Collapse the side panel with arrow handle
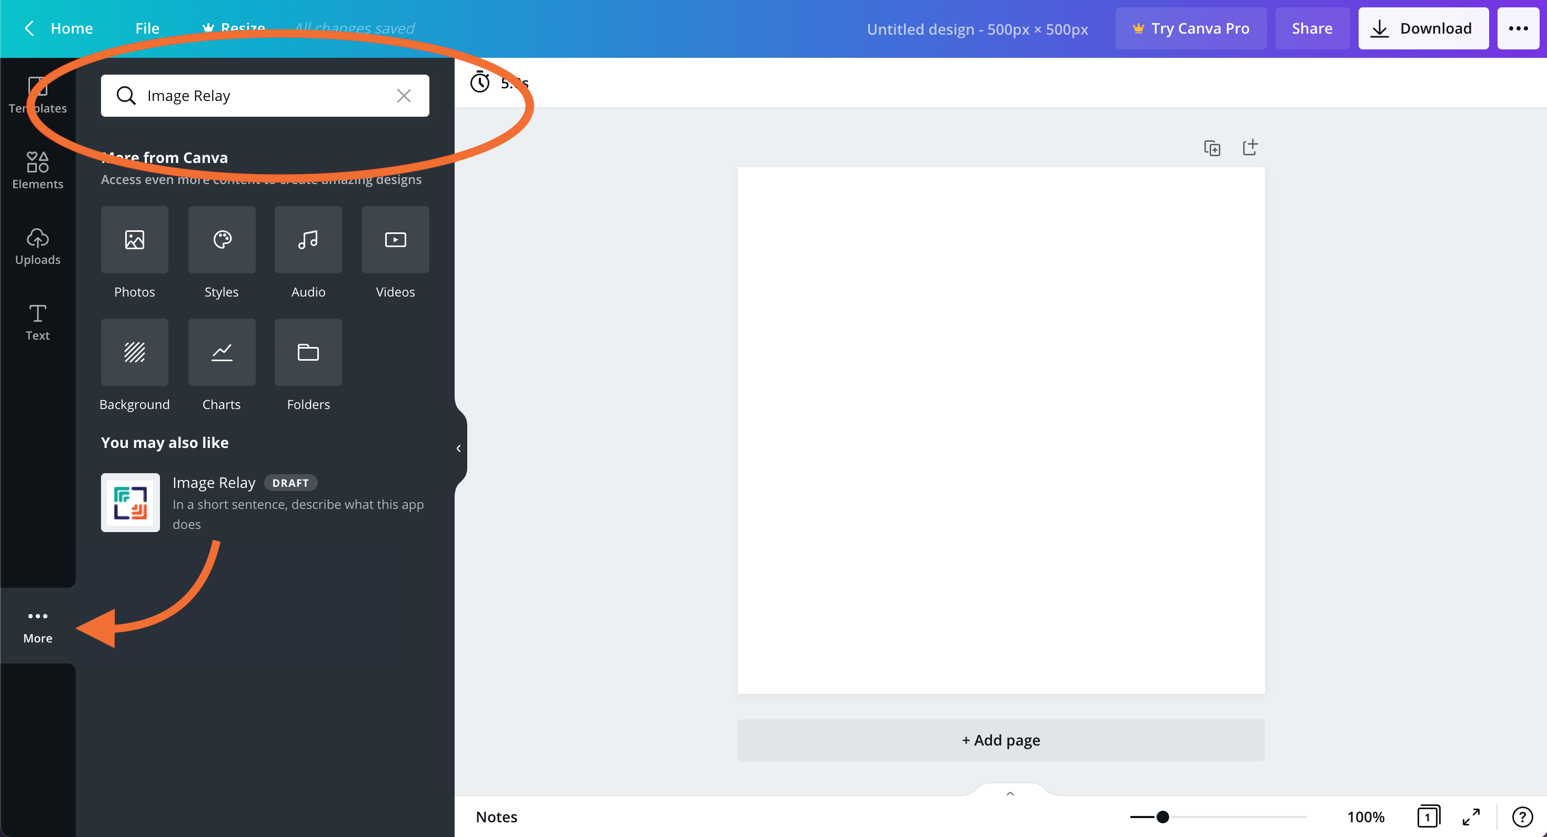This screenshot has height=837, width=1547. (x=459, y=448)
